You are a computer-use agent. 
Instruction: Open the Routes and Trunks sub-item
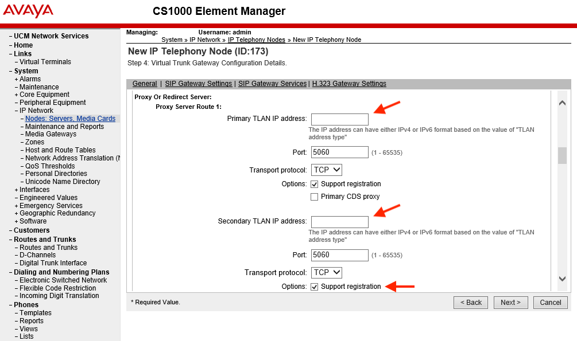[49, 248]
